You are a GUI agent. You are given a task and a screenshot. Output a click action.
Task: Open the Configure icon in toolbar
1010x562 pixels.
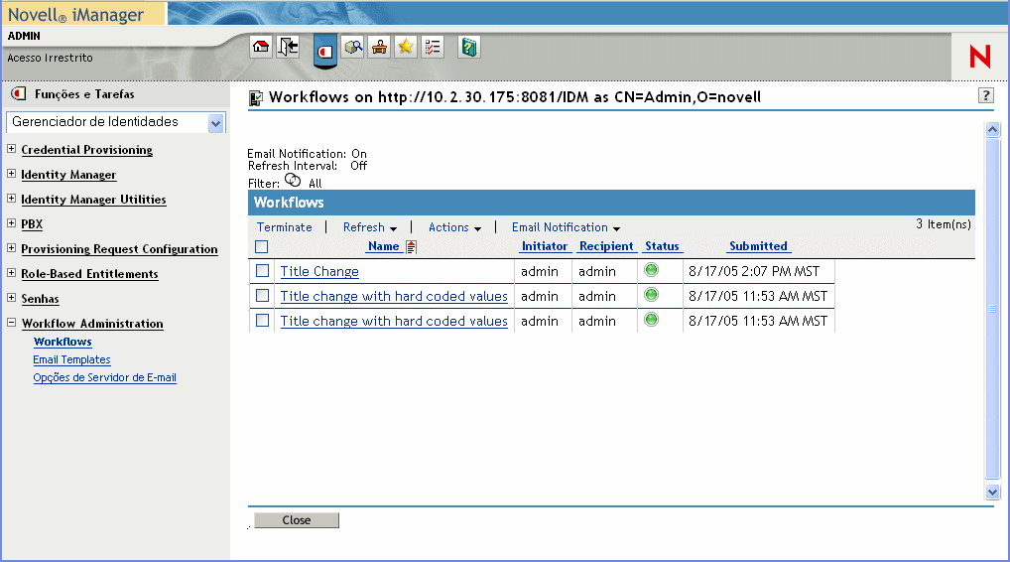[x=379, y=47]
